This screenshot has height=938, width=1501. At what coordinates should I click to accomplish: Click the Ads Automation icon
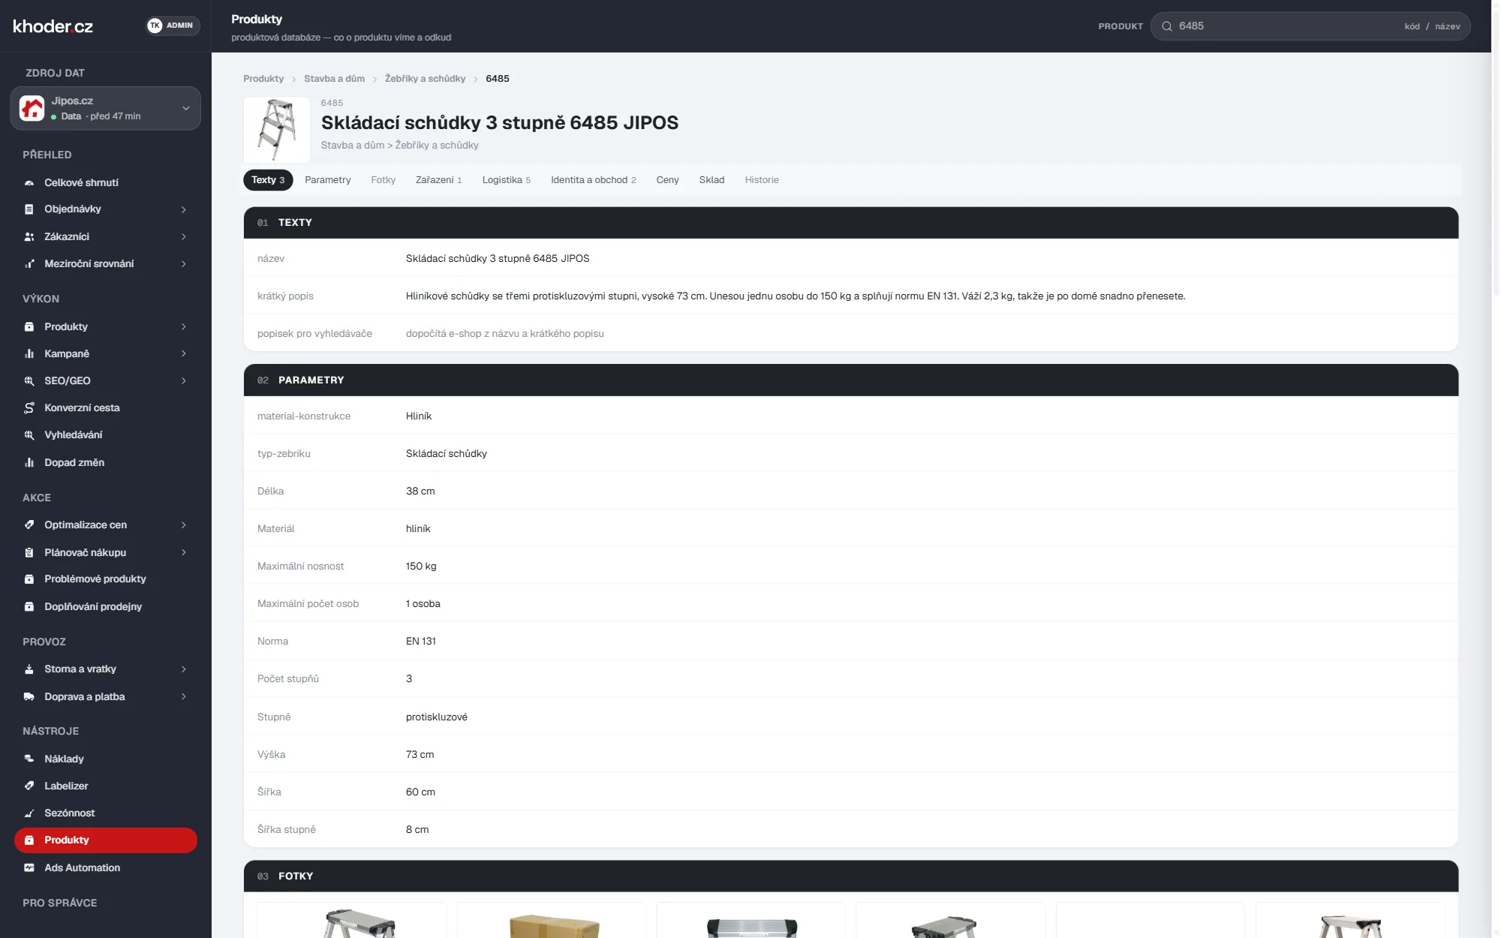click(29, 867)
